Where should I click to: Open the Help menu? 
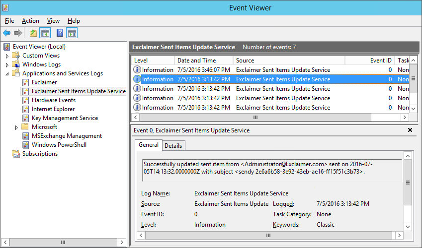pos(74,21)
